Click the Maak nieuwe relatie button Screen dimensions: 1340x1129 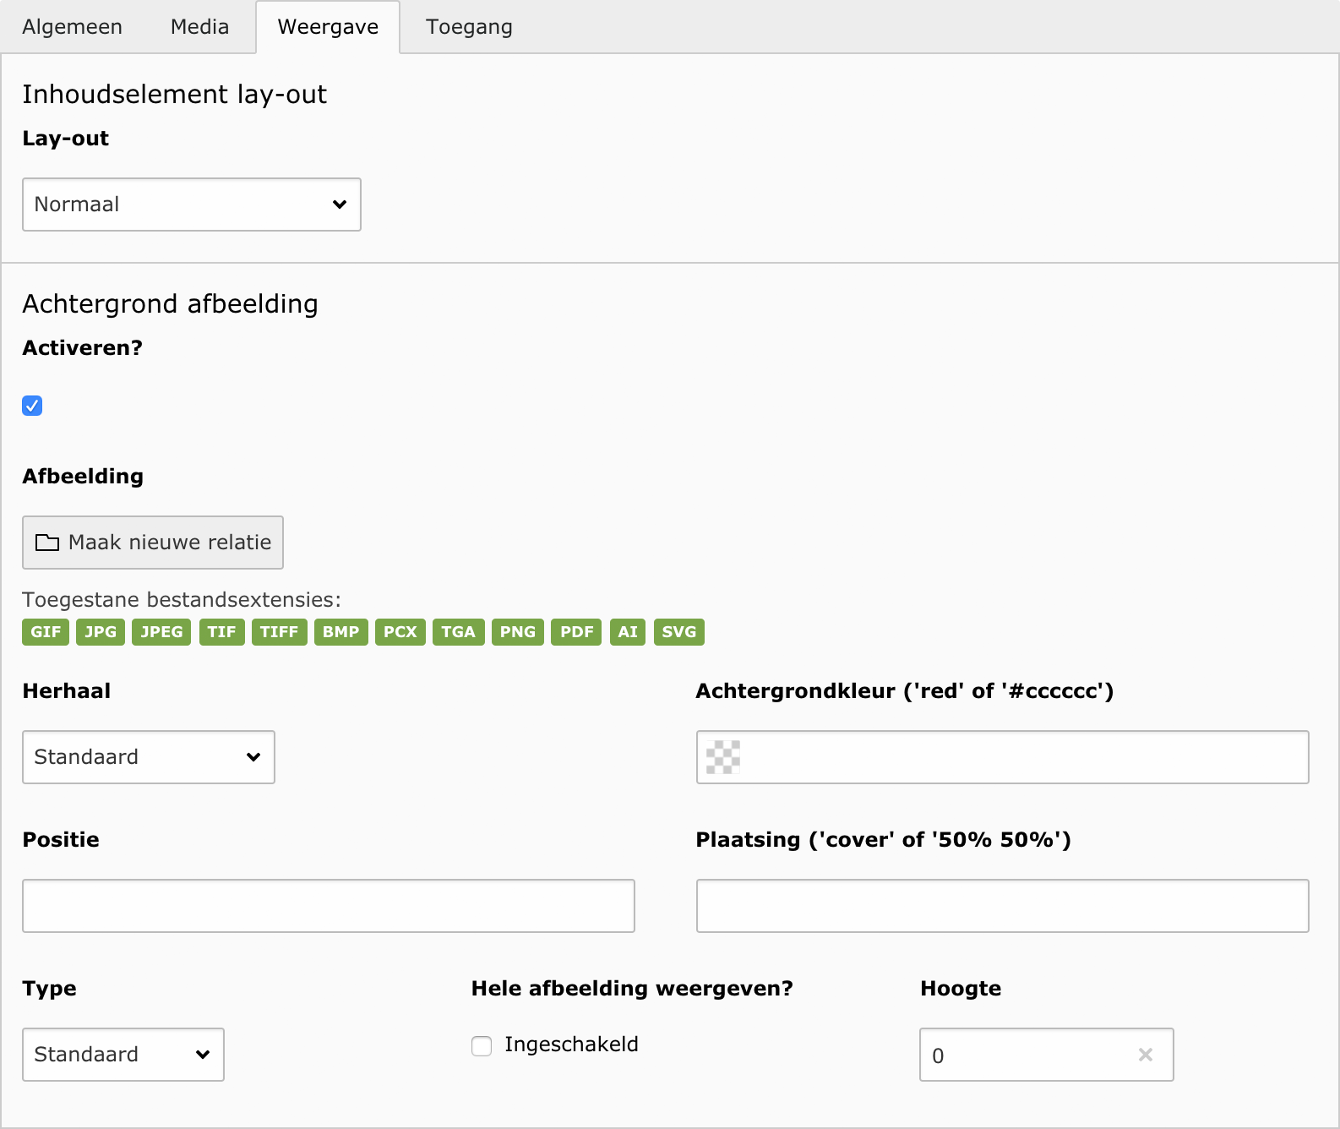click(x=153, y=543)
